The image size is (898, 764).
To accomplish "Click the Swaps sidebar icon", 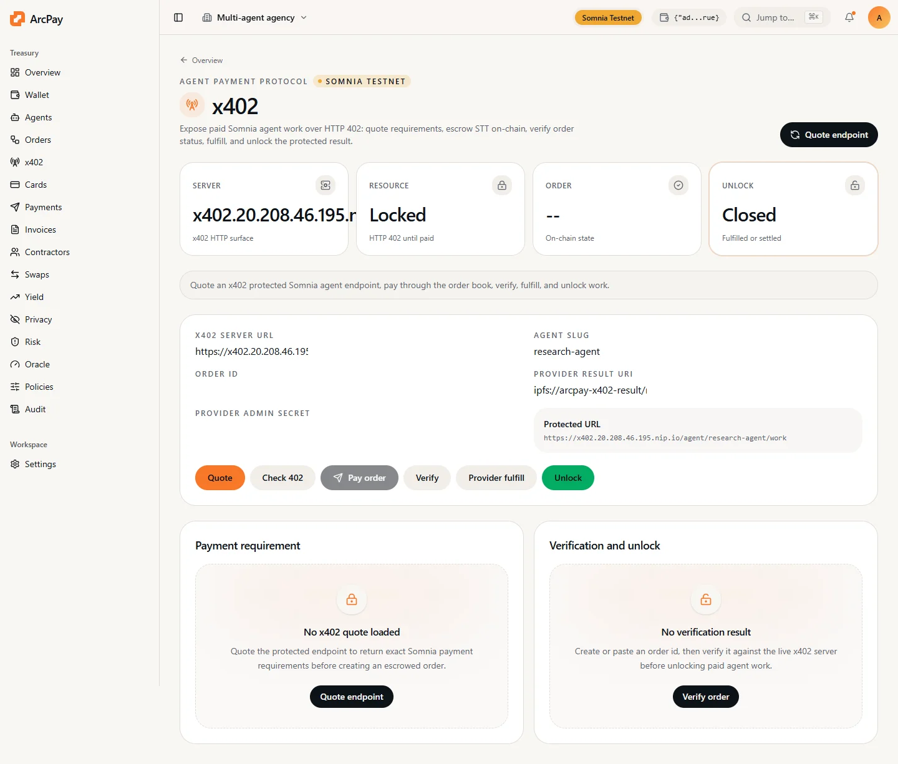I will pyautogui.click(x=15, y=274).
